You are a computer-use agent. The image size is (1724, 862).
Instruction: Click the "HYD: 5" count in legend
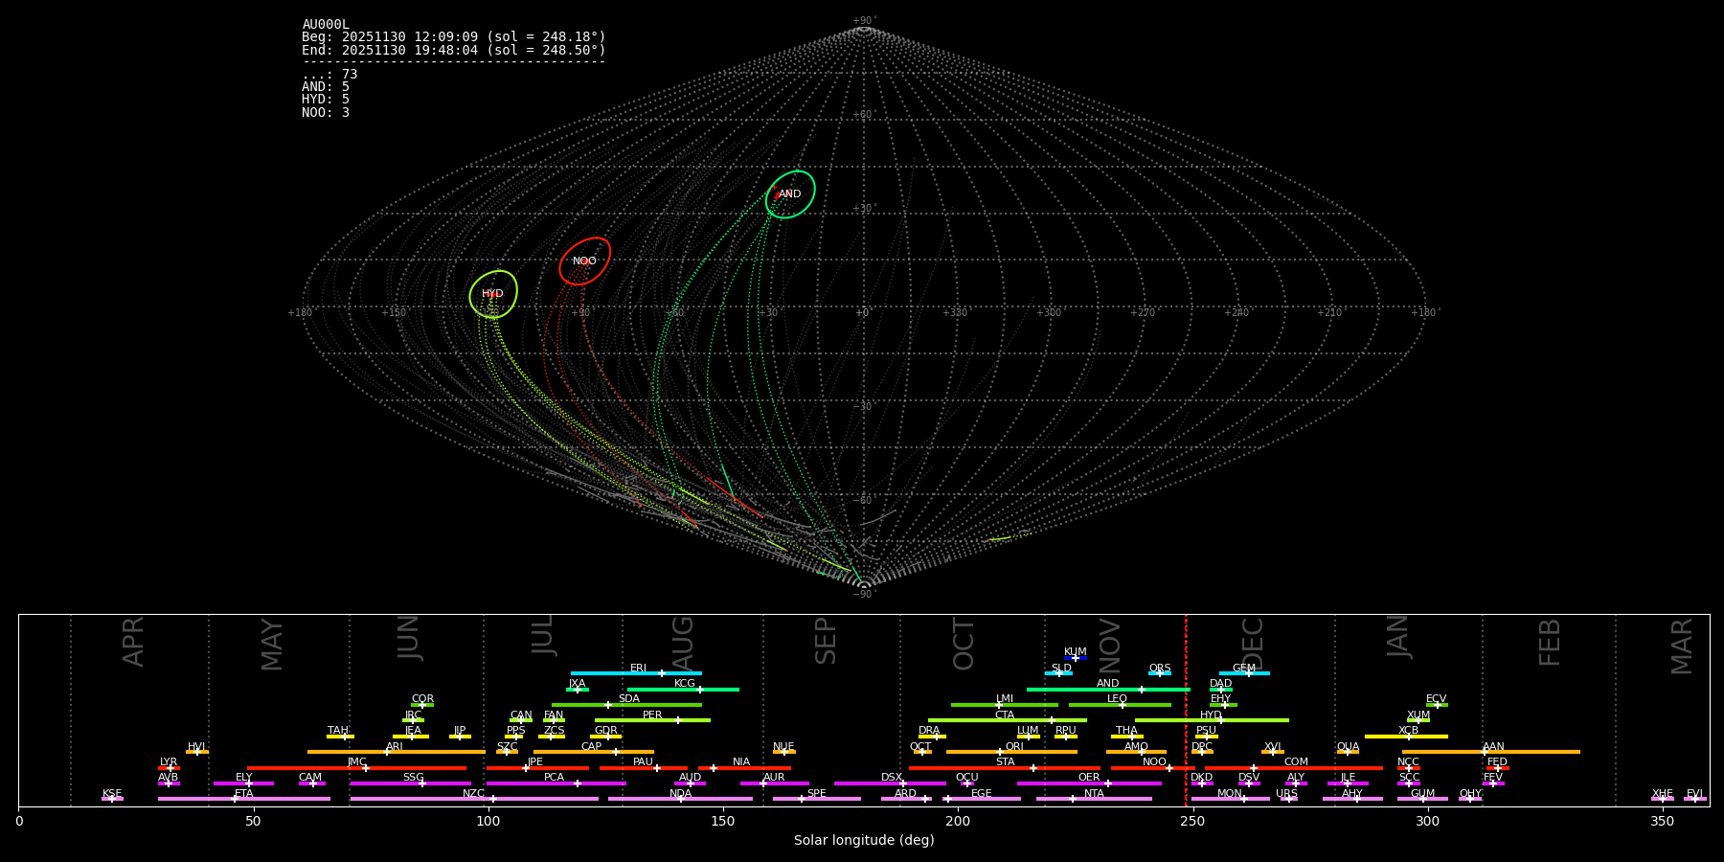tap(326, 100)
